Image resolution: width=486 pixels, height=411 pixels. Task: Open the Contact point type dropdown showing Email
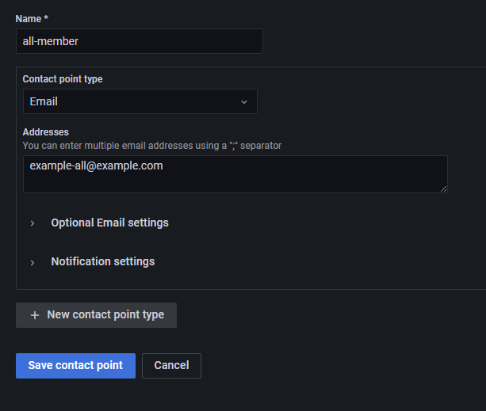tap(140, 101)
